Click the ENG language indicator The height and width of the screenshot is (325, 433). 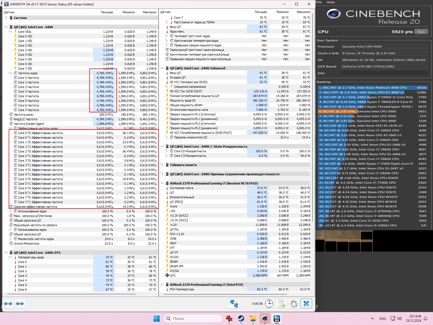383,319
